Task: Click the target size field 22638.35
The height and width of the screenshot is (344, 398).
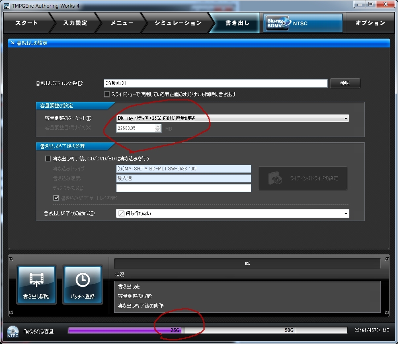Action: coord(136,128)
